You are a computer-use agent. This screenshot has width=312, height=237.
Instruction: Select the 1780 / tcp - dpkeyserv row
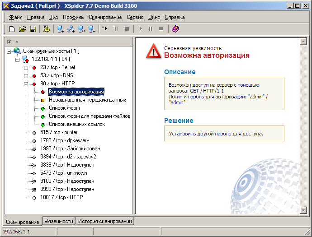65,140
